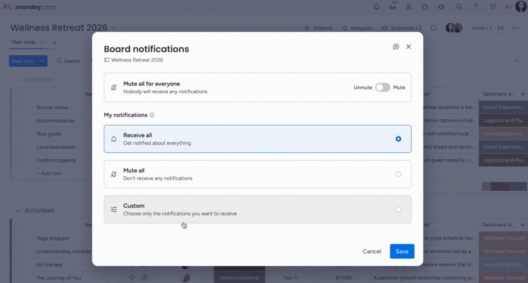Expand the Wellness Retreat 2026 board dropdown
The width and height of the screenshot is (528, 283).
114,28
